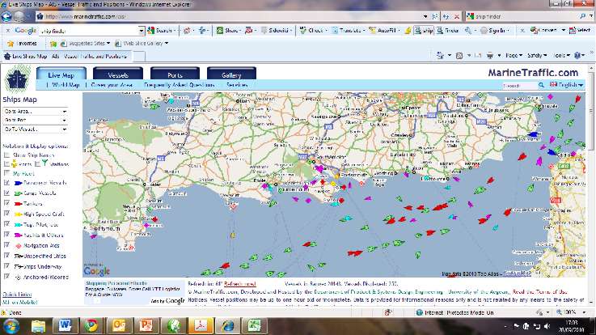Click the Google Chrome taskbar icon
Viewport: 596px width, 335px height.
click(91, 324)
